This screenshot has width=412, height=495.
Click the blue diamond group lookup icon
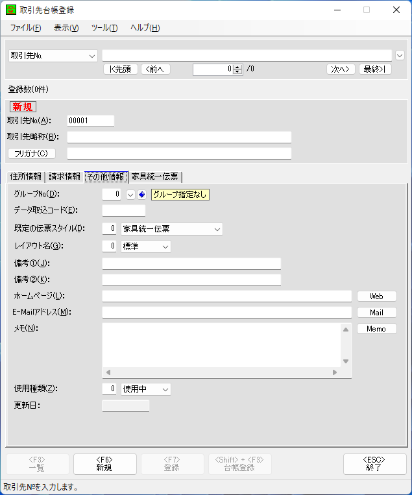click(141, 195)
